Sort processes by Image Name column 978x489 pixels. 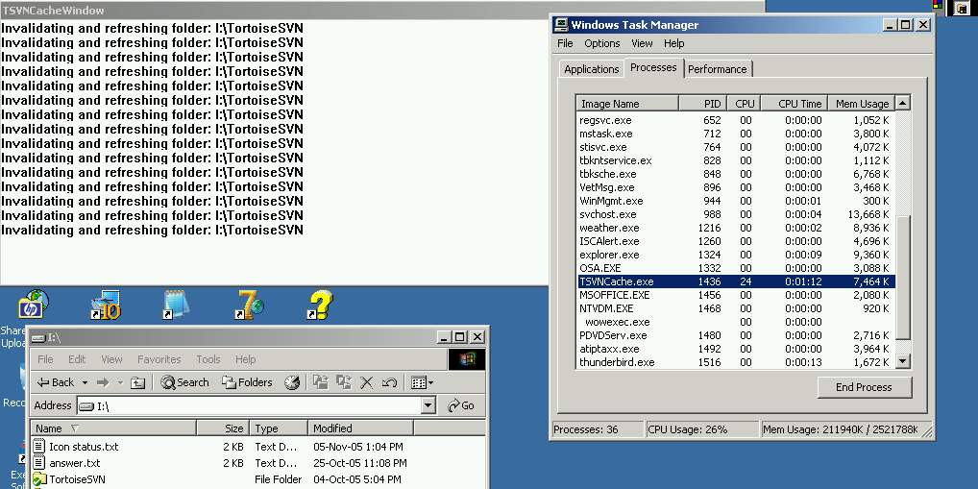[x=627, y=104]
